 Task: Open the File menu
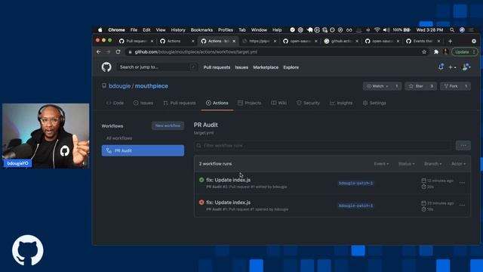[x=134, y=30]
